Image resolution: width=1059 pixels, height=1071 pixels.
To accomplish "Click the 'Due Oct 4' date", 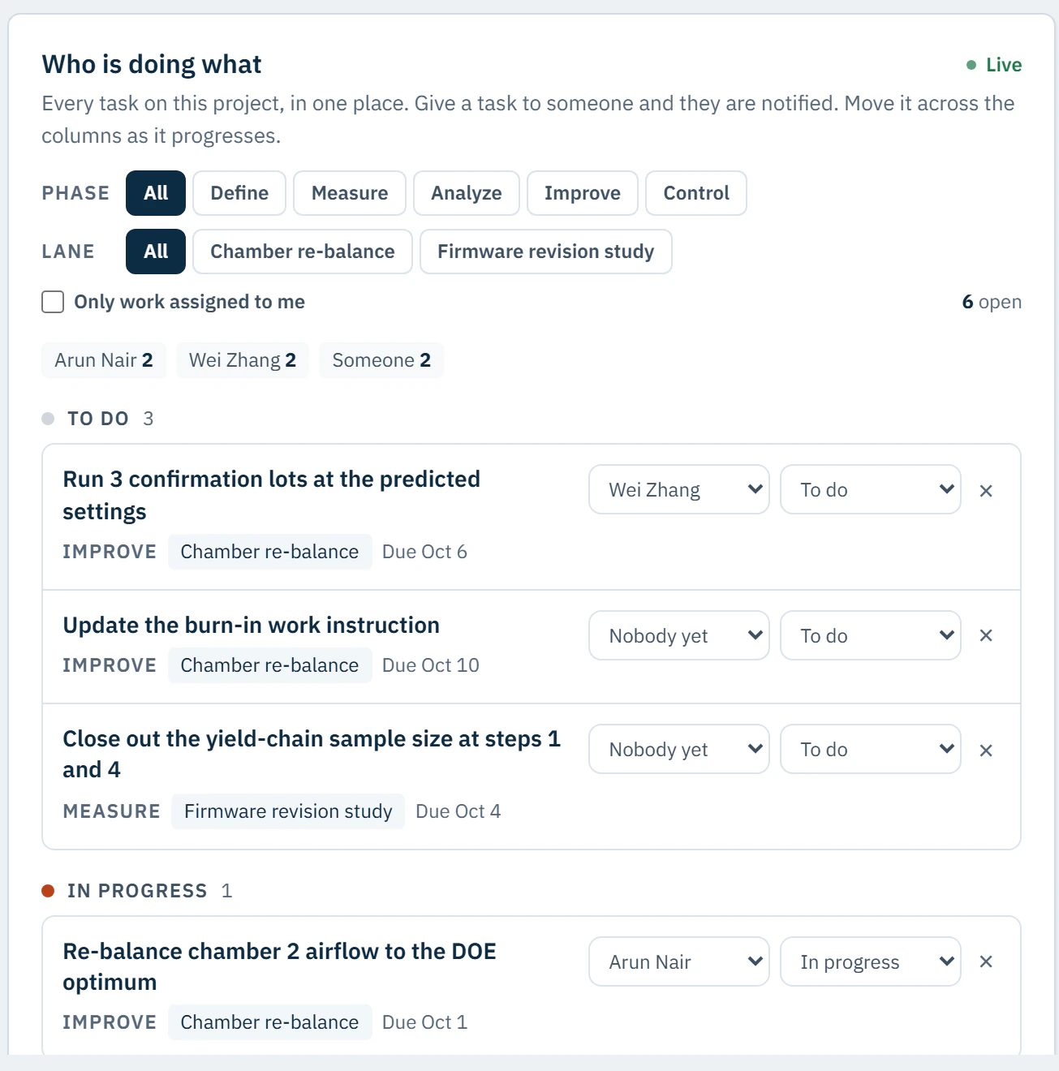I will coord(458,811).
